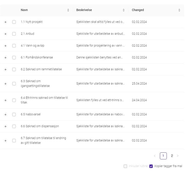
Task: Tick the 6.3 Søknad om igangsettingstillatelse checkbox
Action: coord(14,84)
